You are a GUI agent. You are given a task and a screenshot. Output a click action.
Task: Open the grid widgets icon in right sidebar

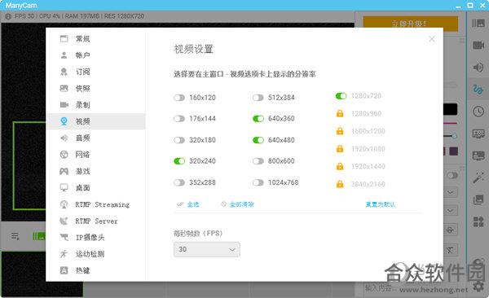point(478,221)
